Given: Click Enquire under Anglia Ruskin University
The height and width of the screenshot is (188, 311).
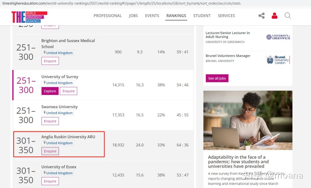Looking at the screenshot, I should (x=50, y=151).
